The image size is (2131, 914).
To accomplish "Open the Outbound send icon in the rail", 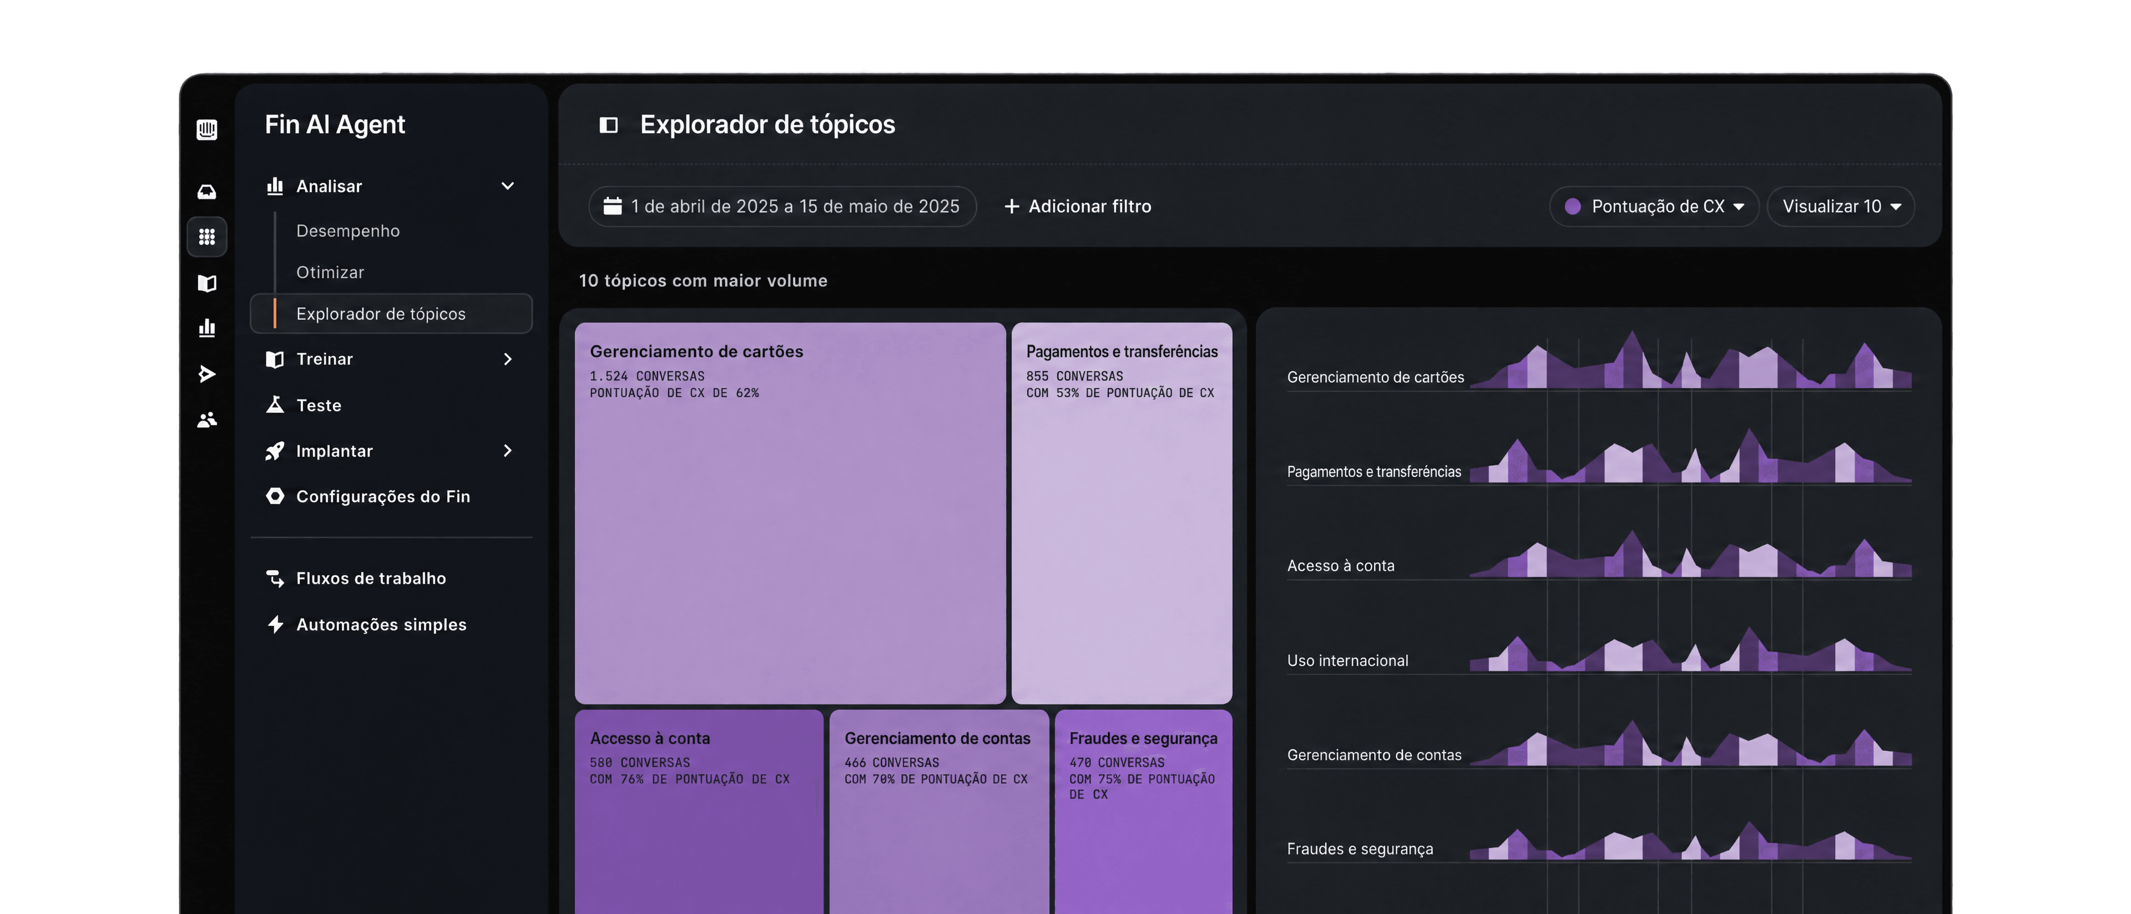I will coord(207,374).
